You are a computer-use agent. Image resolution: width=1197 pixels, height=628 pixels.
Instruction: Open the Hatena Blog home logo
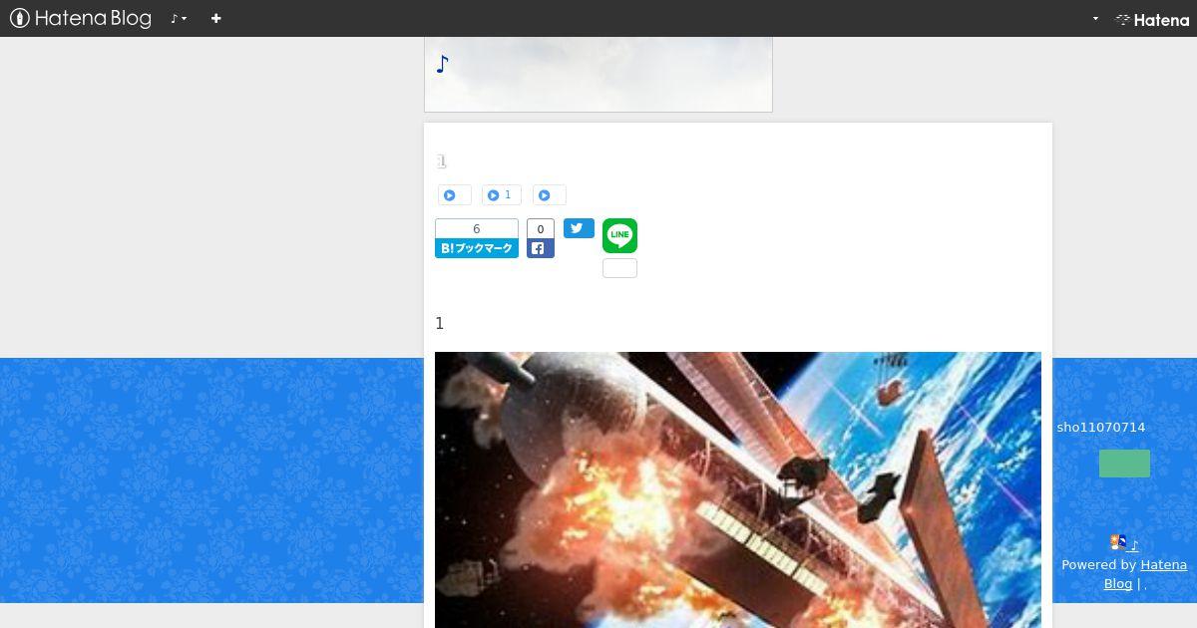tap(81, 18)
